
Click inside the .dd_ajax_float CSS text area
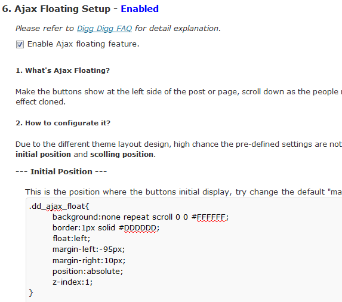click(184, 250)
